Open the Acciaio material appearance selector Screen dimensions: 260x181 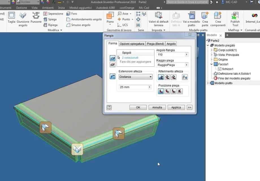tap(28, 2)
